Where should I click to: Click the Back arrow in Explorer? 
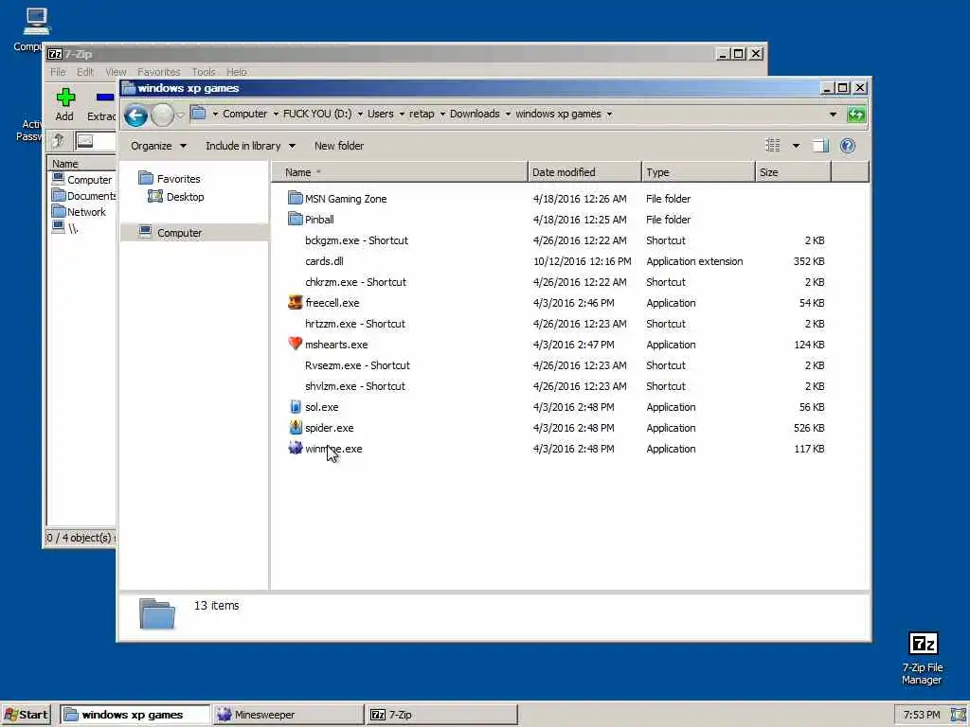pyautogui.click(x=135, y=115)
